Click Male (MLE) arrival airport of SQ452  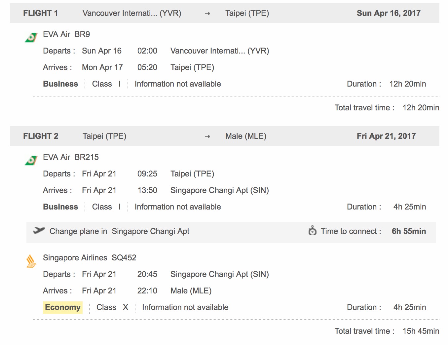pyautogui.click(x=191, y=291)
